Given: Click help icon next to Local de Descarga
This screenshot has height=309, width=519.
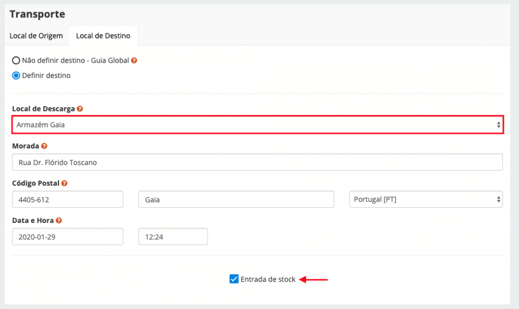Looking at the screenshot, I should [x=80, y=109].
